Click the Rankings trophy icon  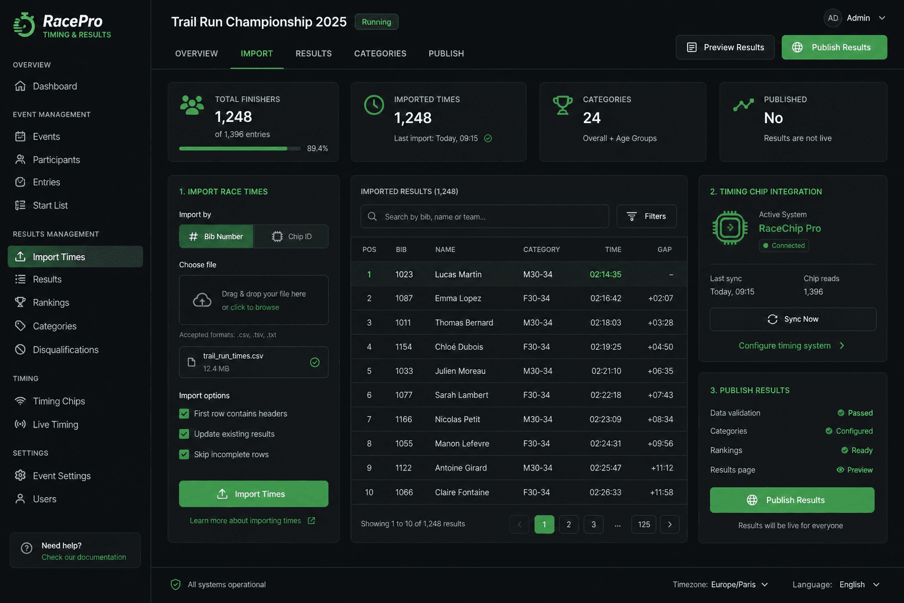20,302
